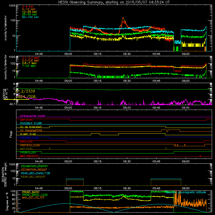The width and height of the screenshot is (215, 215).
Task: Click the Flags y-axis title
Action: [11, 134]
